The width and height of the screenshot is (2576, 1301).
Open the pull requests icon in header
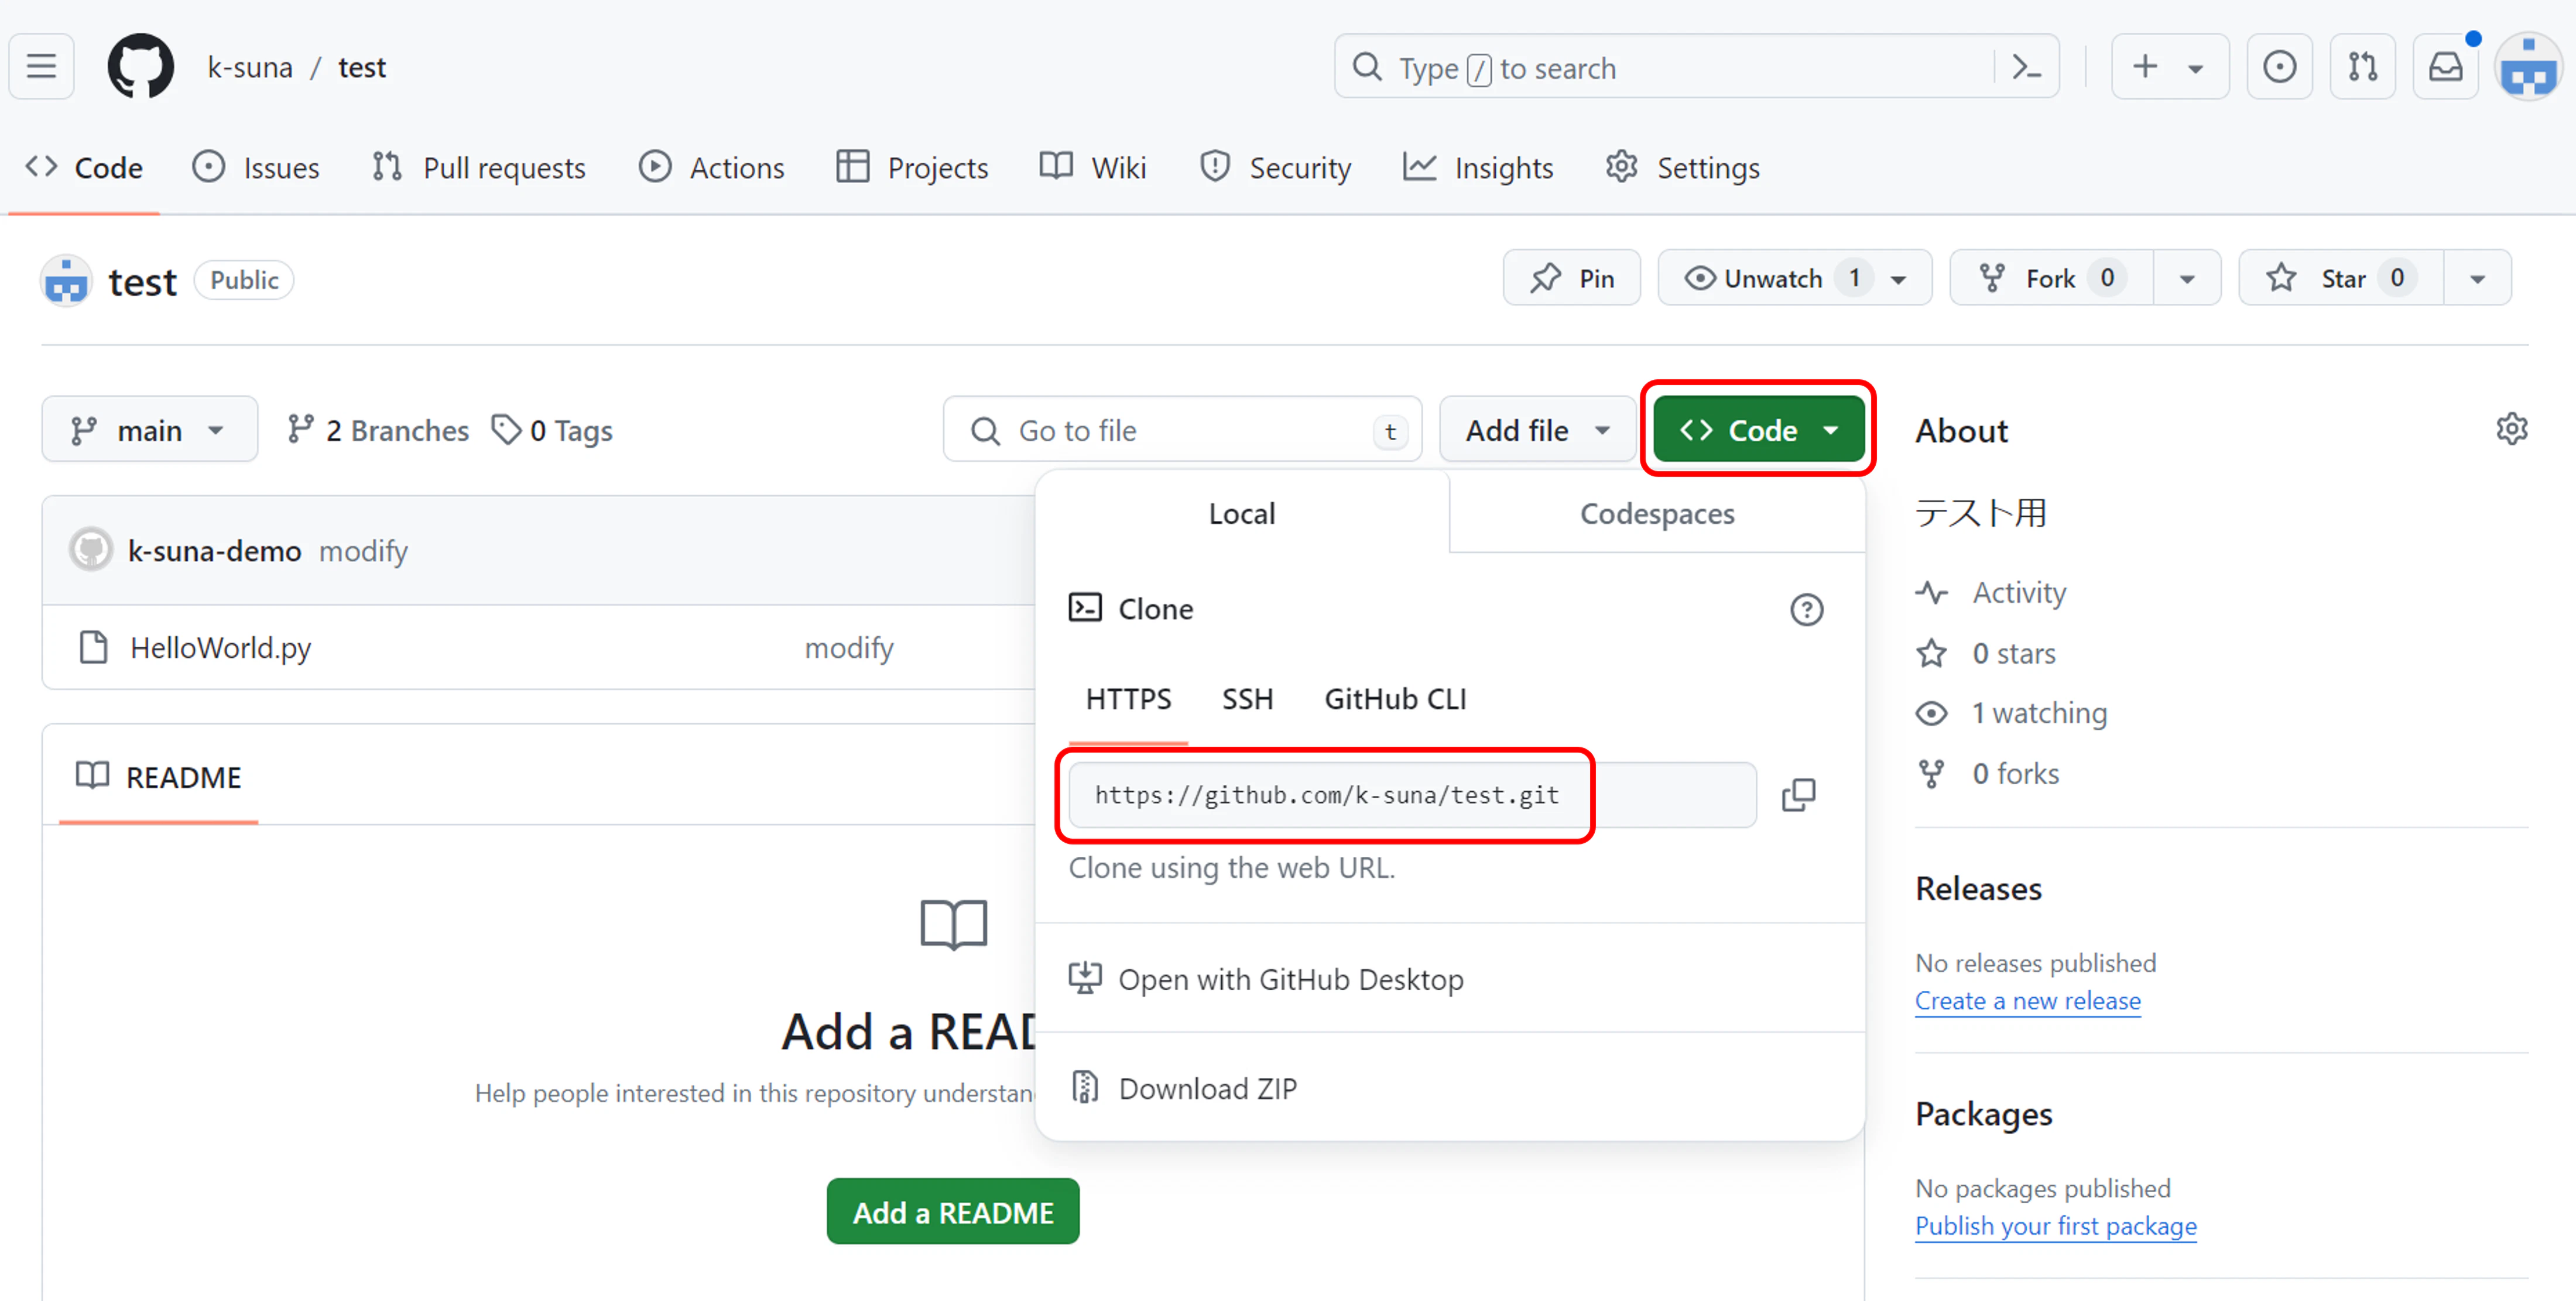(x=2362, y=67)
